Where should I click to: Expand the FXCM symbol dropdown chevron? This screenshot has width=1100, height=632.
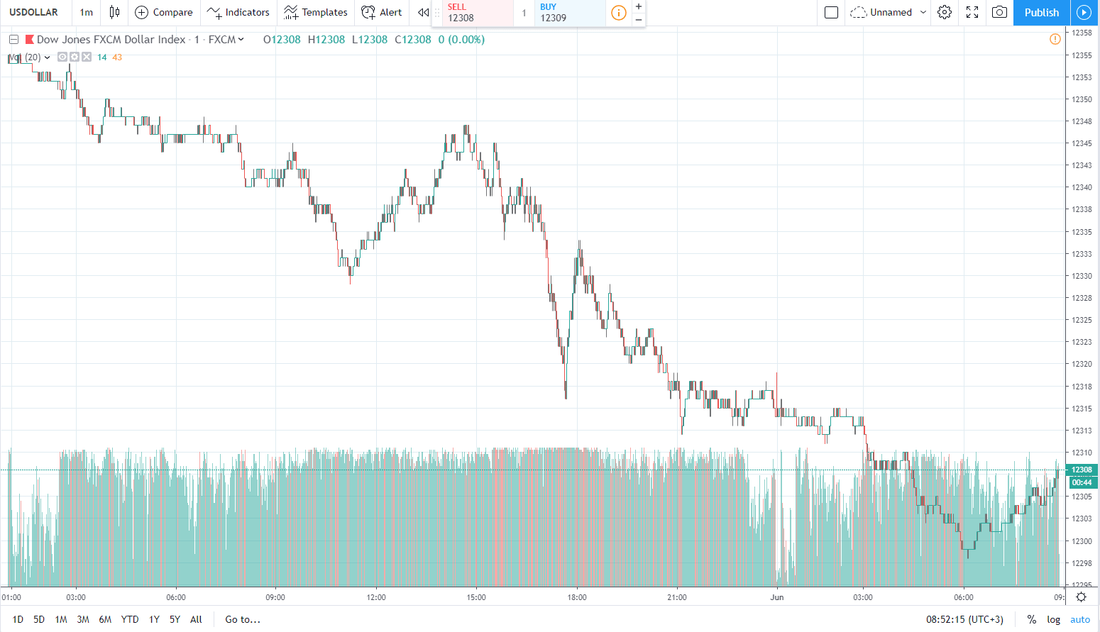[x=241, y=40]
